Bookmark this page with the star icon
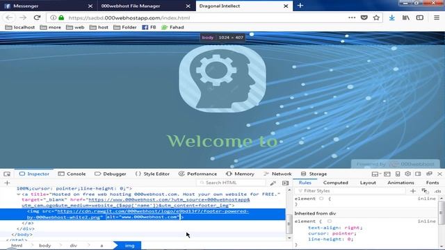445x250 pixels. tap(376, 17)
